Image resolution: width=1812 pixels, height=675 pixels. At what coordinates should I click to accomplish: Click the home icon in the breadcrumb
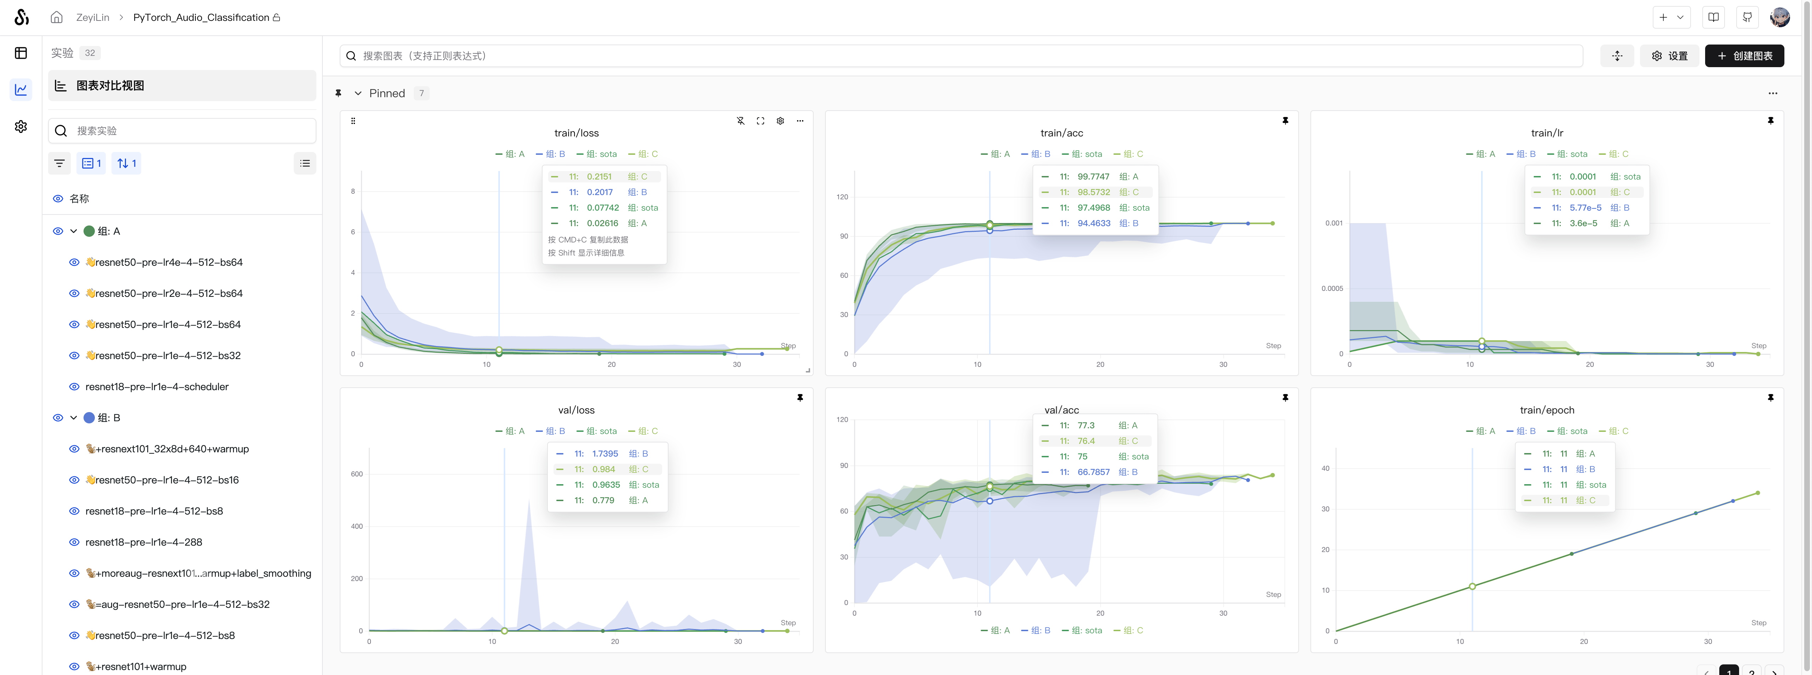[x=57, y=18]
